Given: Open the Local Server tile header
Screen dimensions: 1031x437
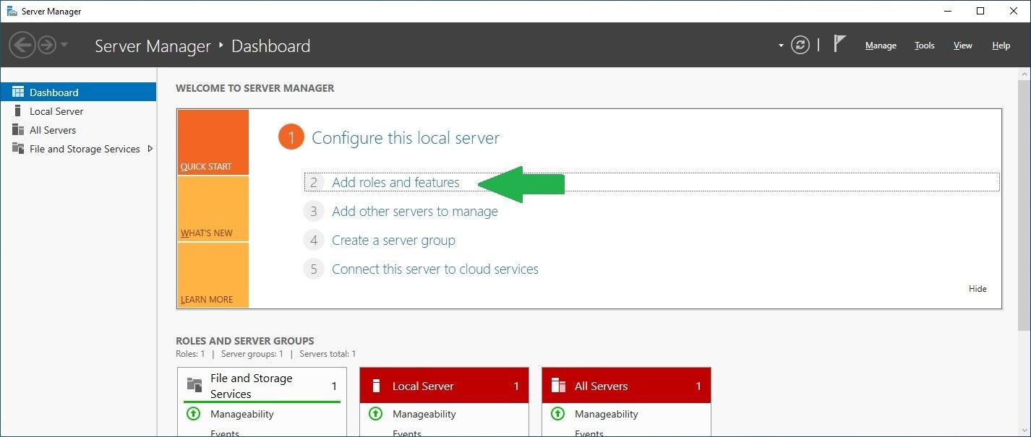Looking at the screenshot, I should click(x=444, y=386).
